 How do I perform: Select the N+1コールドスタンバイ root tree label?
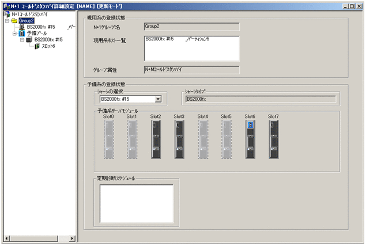[x=29, y=14]
